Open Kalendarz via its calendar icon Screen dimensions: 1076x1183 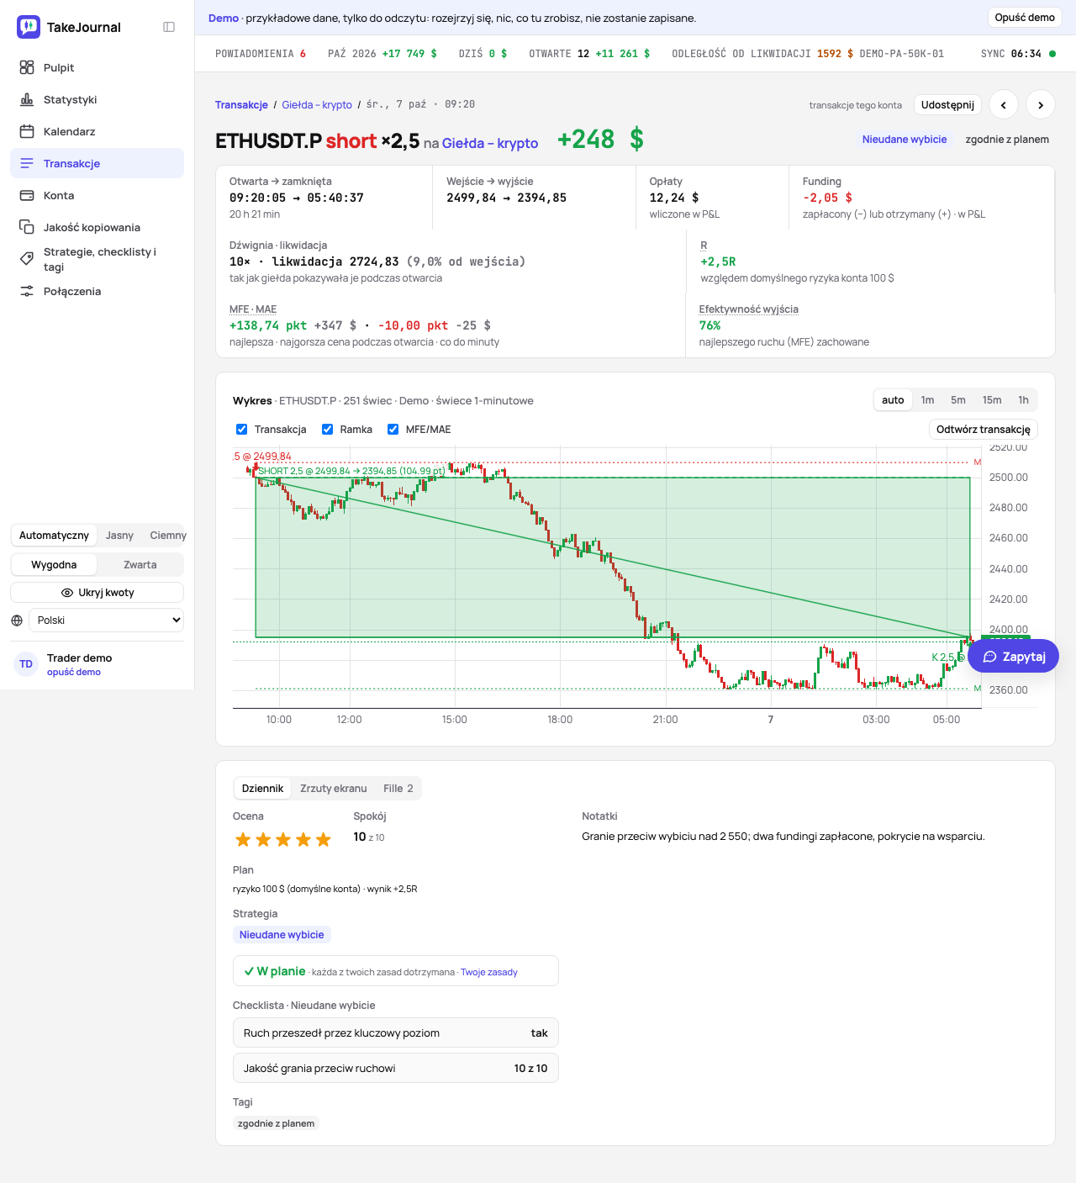pos(27,131)
